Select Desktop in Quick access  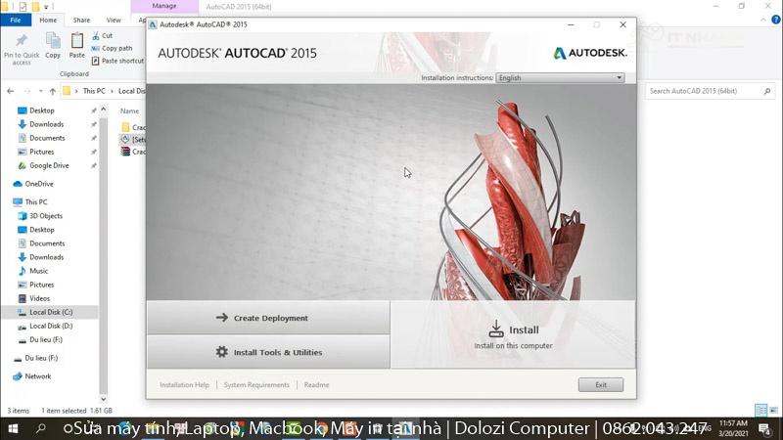(x=42, y=110)
